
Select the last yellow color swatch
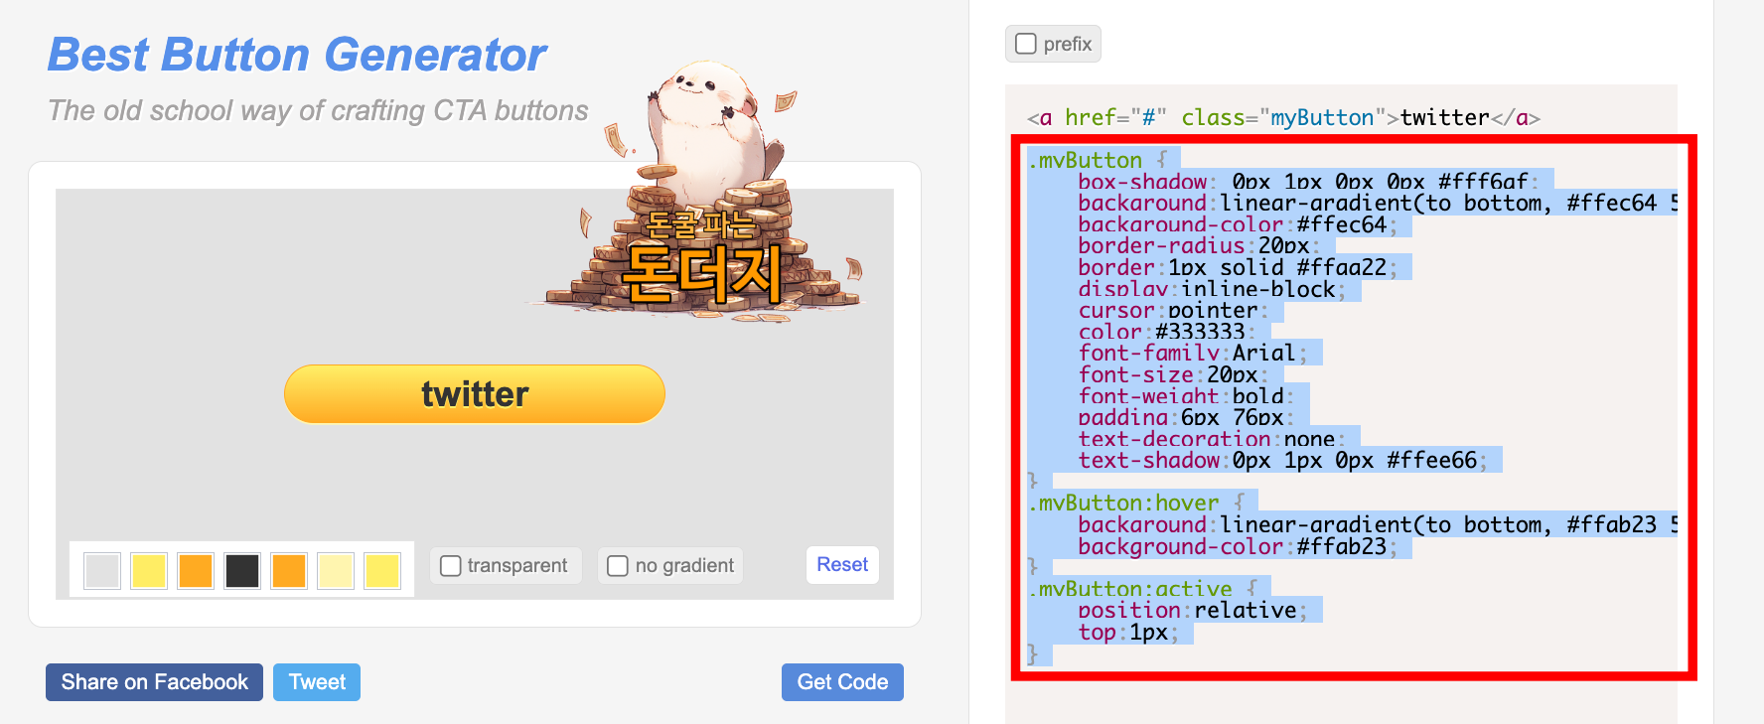tap(382, 571)
